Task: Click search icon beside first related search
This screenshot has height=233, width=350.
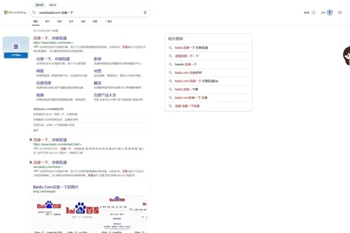Action: point(170,47)
